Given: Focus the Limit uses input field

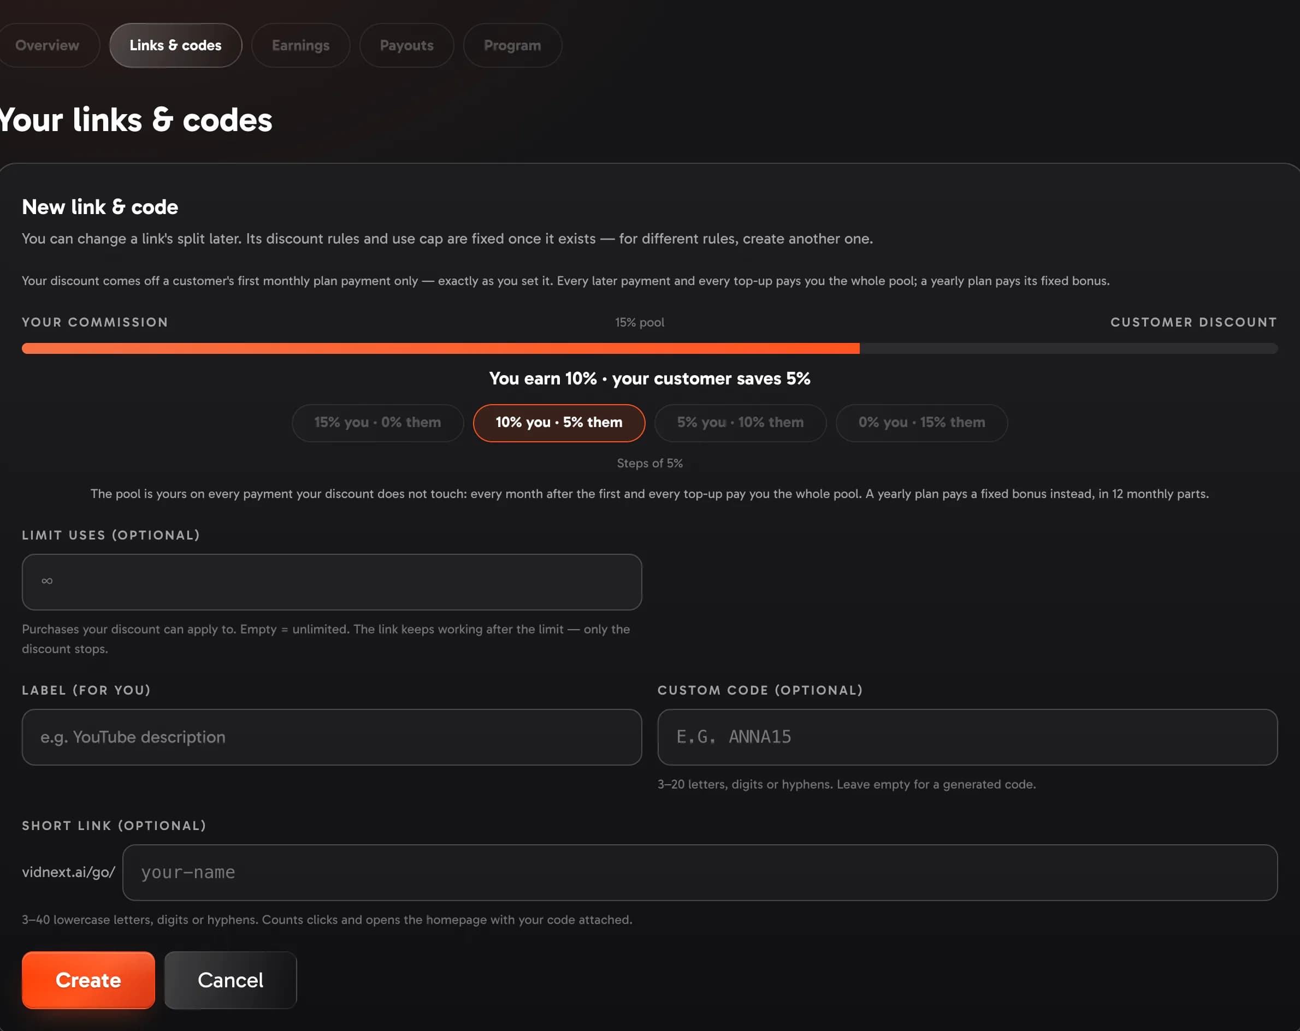Looking at the screenshot, I should 332,582.
